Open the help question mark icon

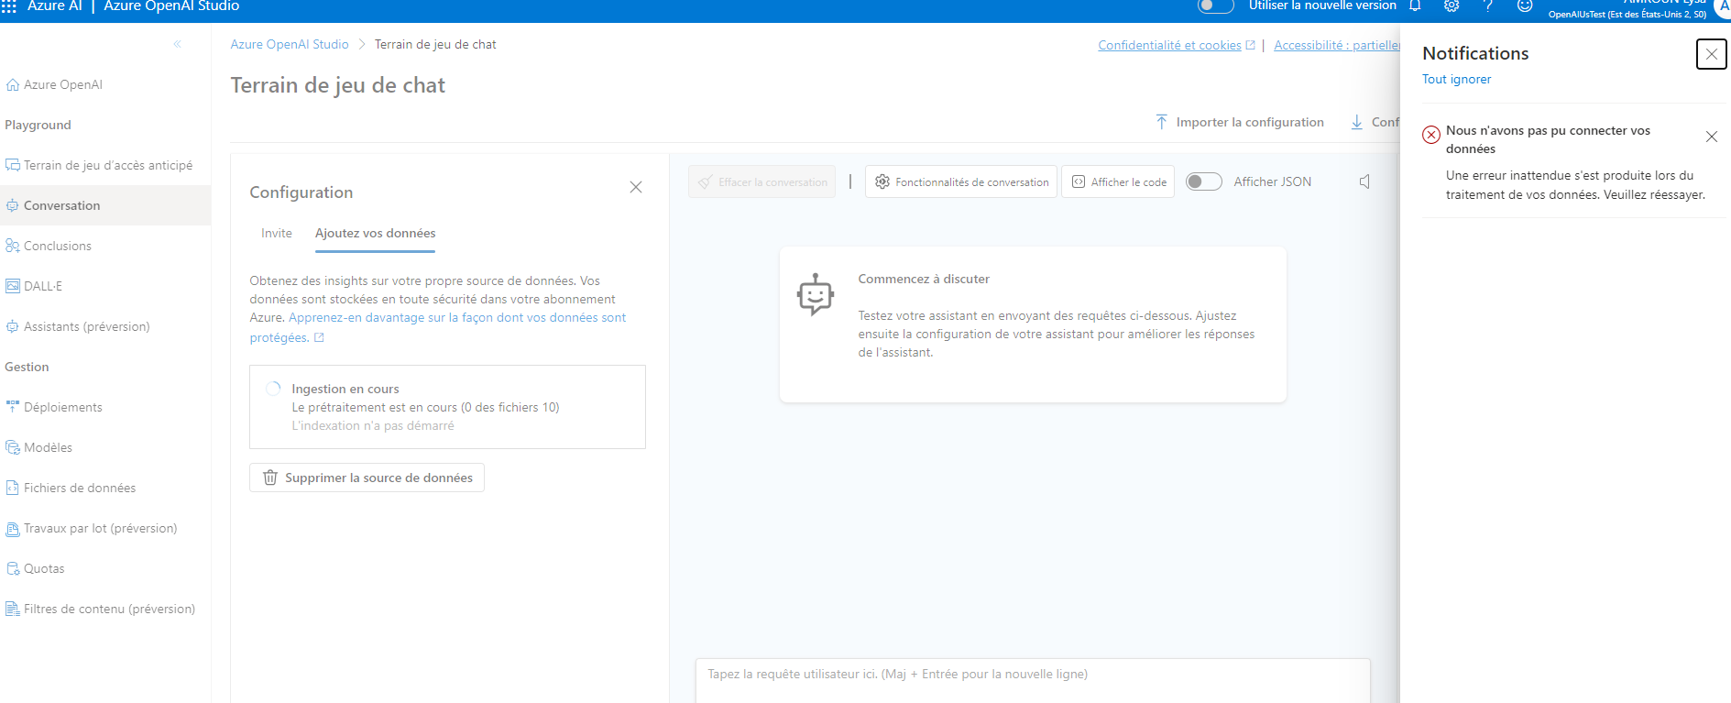pos(1488,5)
